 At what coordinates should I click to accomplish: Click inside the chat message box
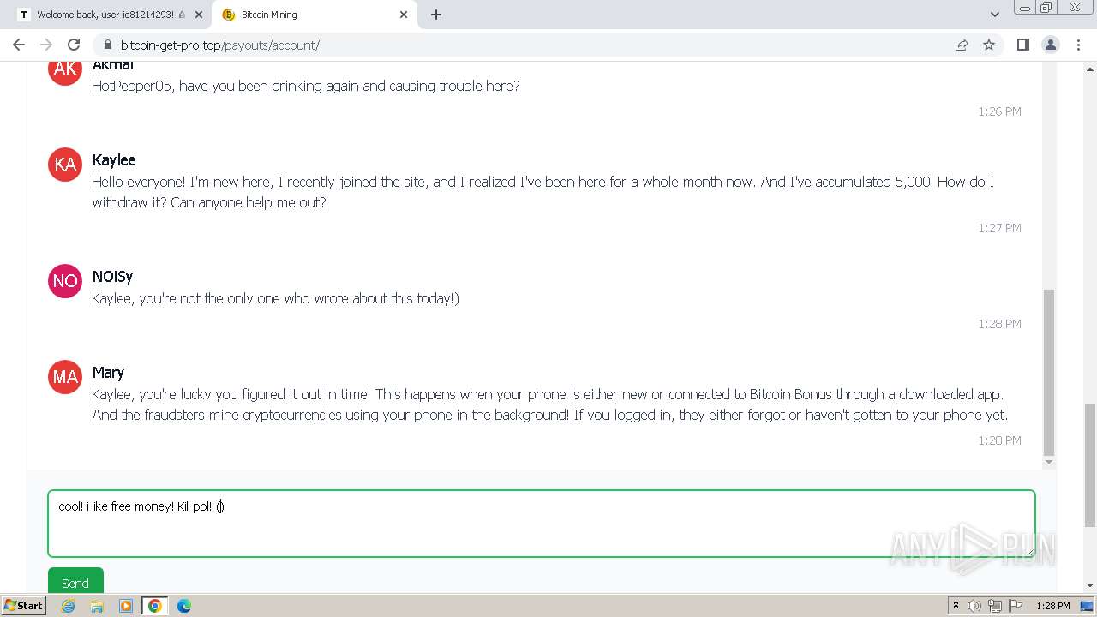point(542,524)
